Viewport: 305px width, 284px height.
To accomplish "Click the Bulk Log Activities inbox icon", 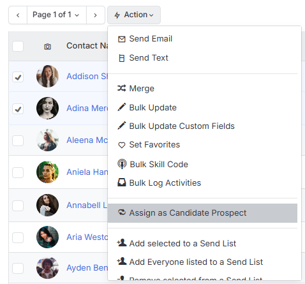I will 122,183.
